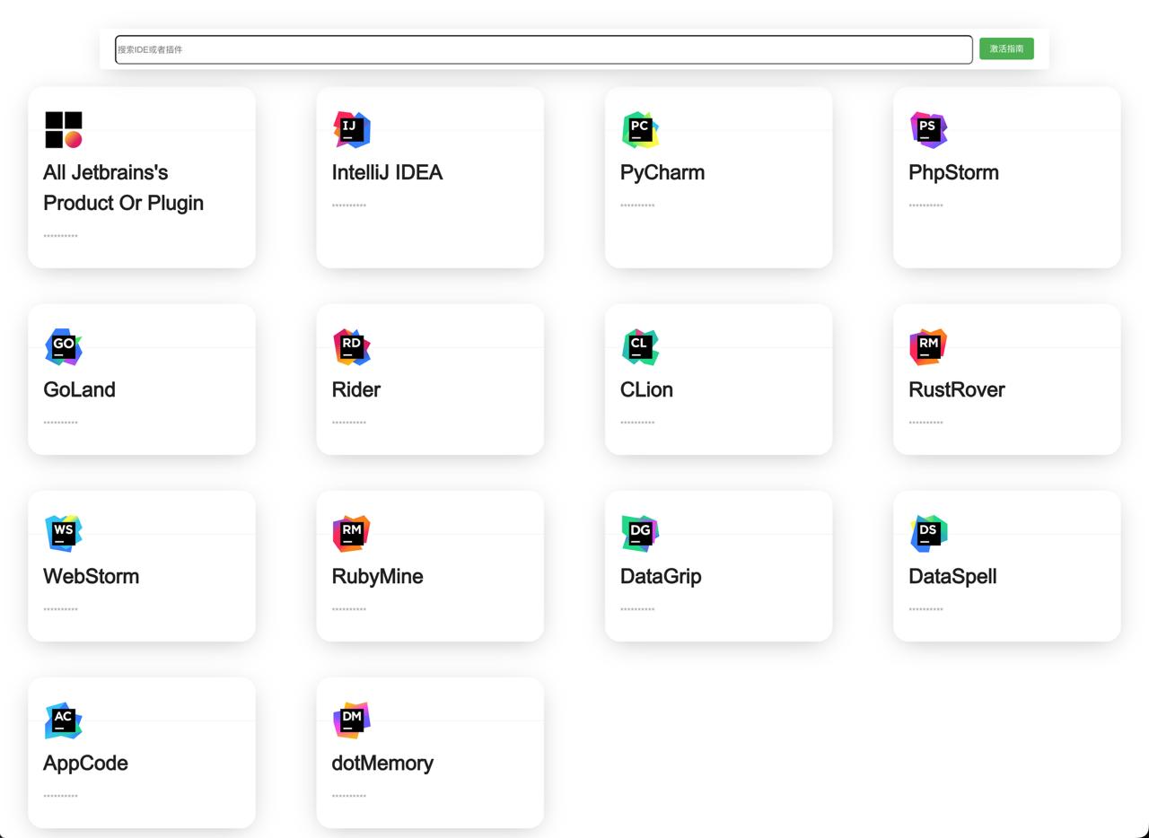Click the RubyMine logo icon
This screenshot has width=1149, height=838.
pos(352,534)
